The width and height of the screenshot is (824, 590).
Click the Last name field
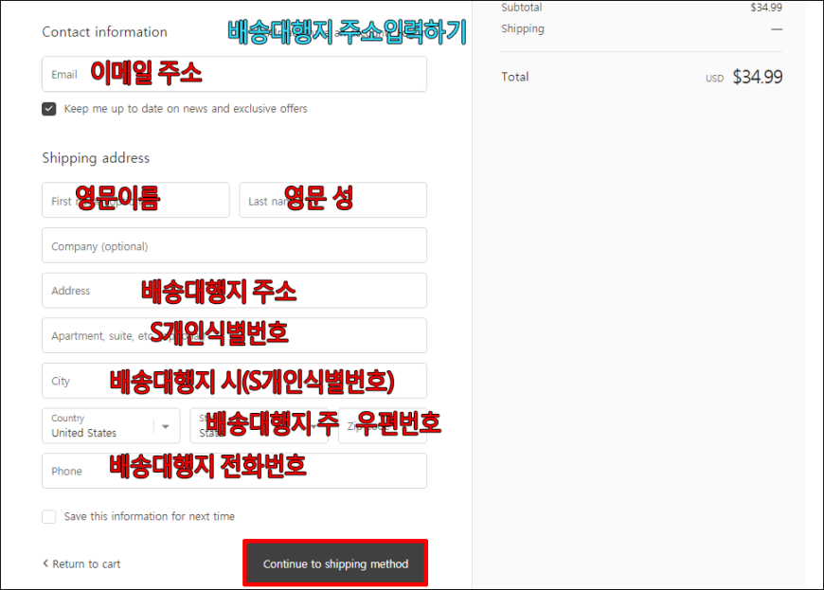pyautogui.click(x=333, y=200)
